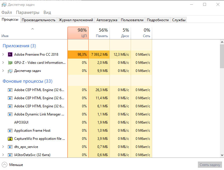Select the Приложения (3) group header

19,46
